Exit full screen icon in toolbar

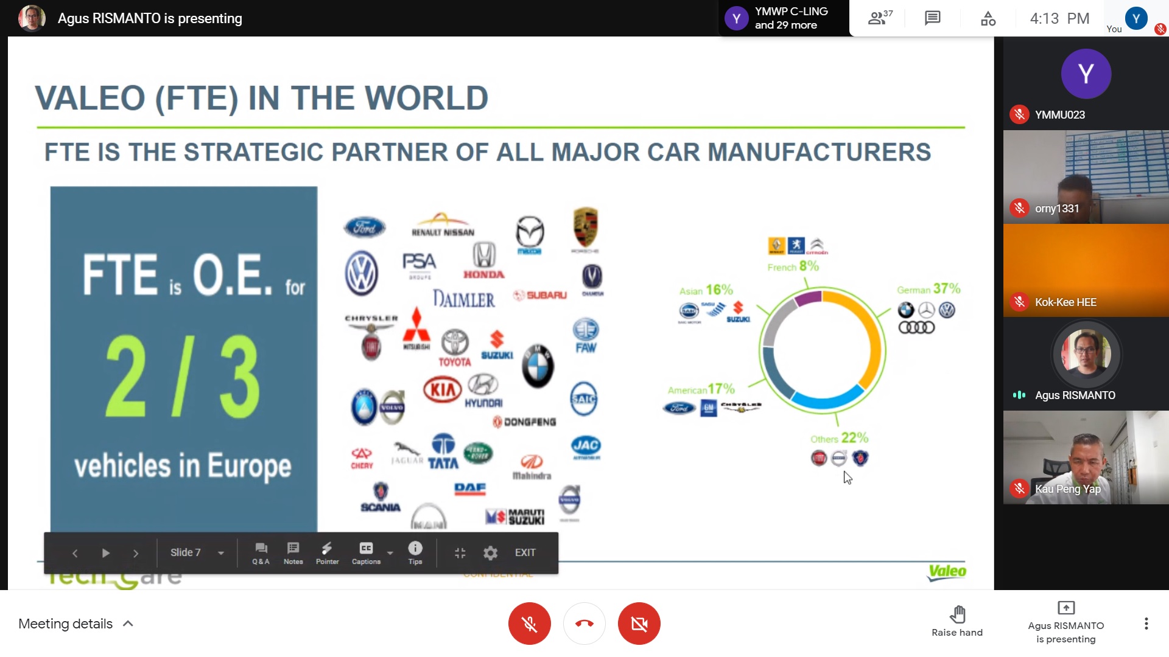tap(460, 553)
